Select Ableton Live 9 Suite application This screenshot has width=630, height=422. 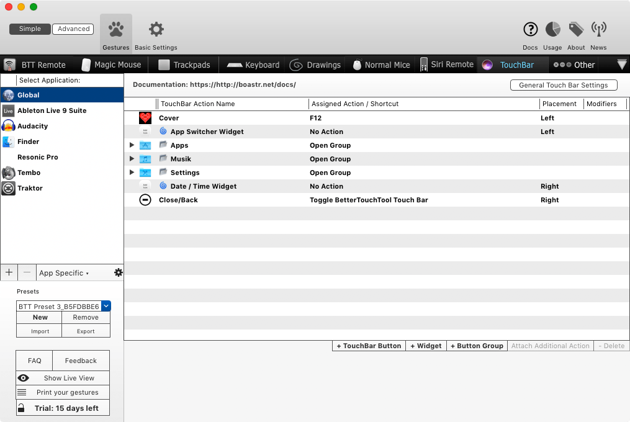tap(52, 110)
